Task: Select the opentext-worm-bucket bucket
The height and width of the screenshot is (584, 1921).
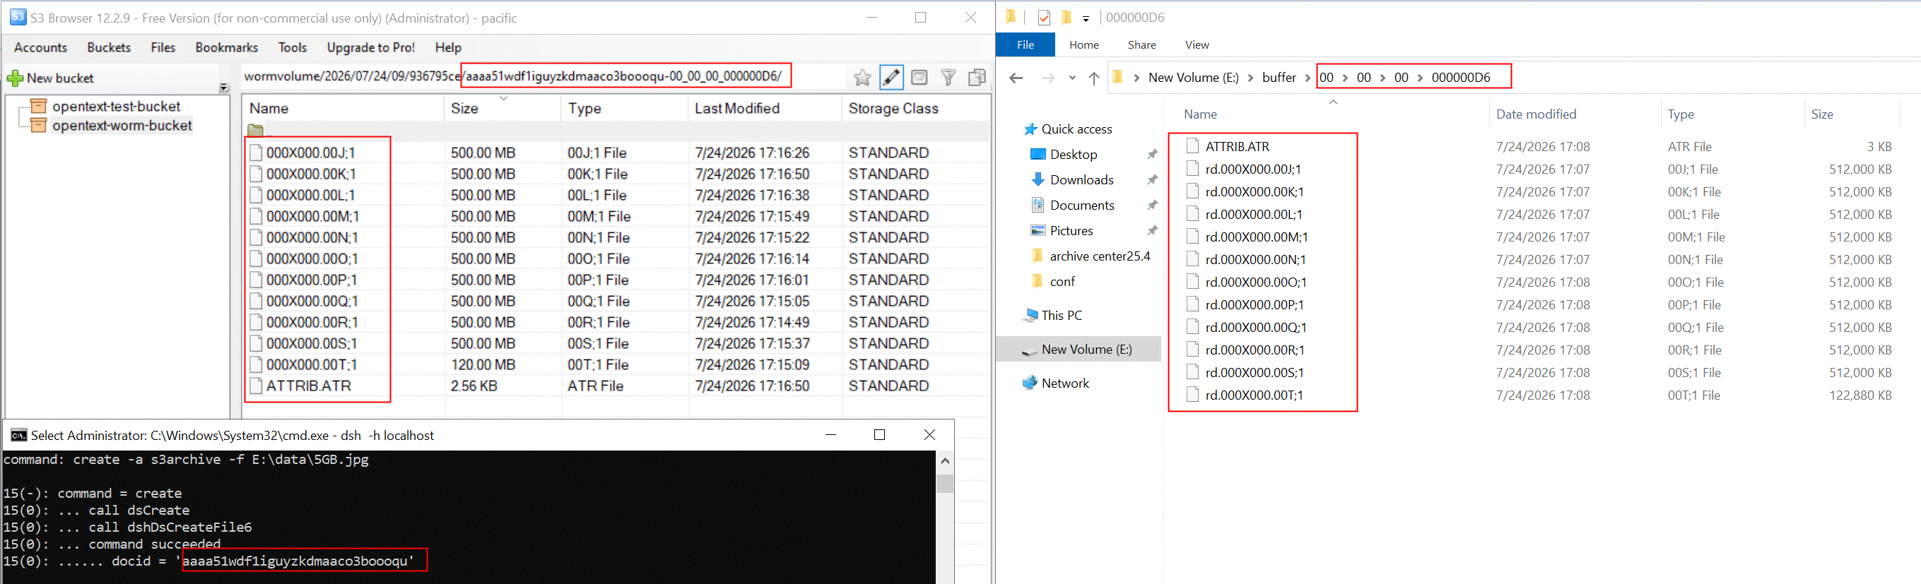Action: tap(122, 126)
